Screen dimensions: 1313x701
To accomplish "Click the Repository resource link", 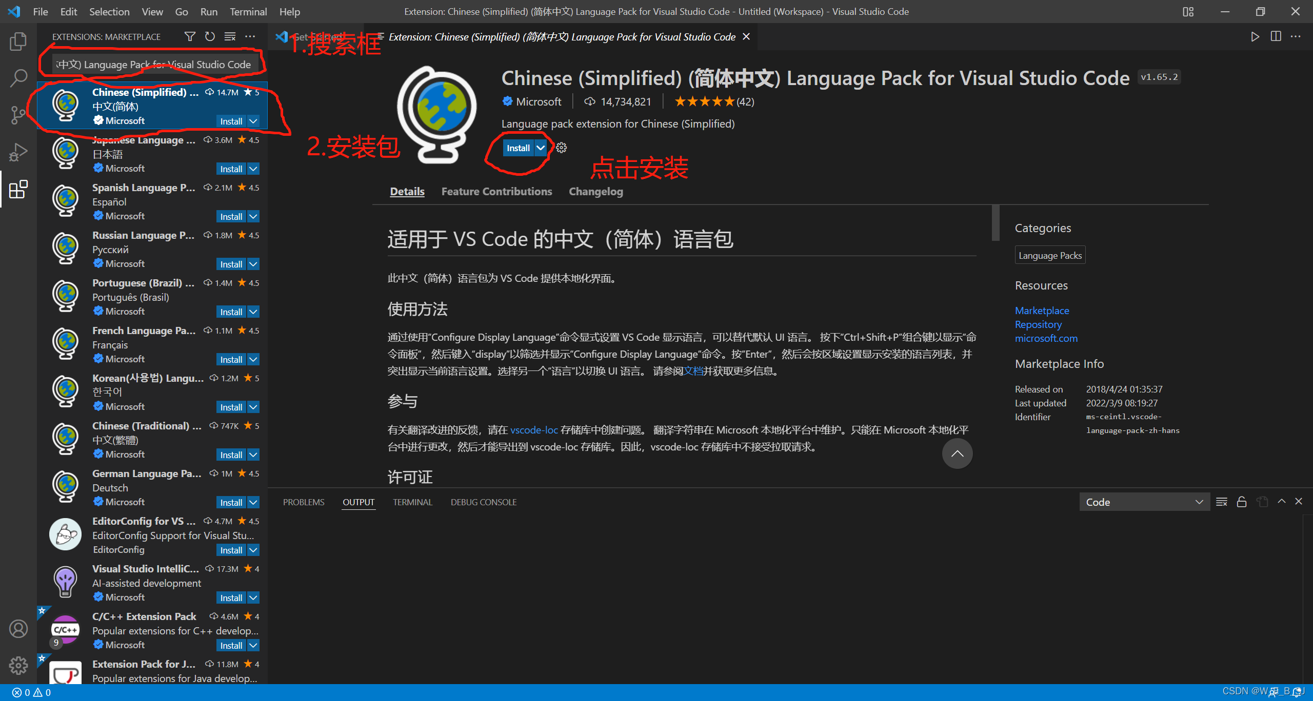I will [1038, 324].
